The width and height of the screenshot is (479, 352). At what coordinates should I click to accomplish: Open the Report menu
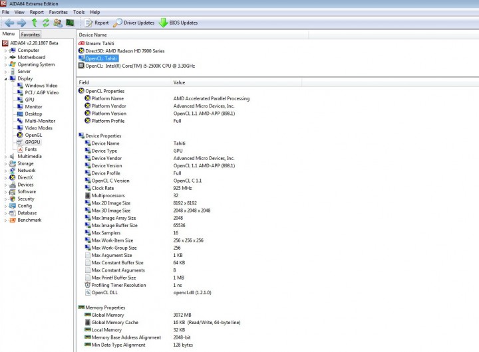37,12
